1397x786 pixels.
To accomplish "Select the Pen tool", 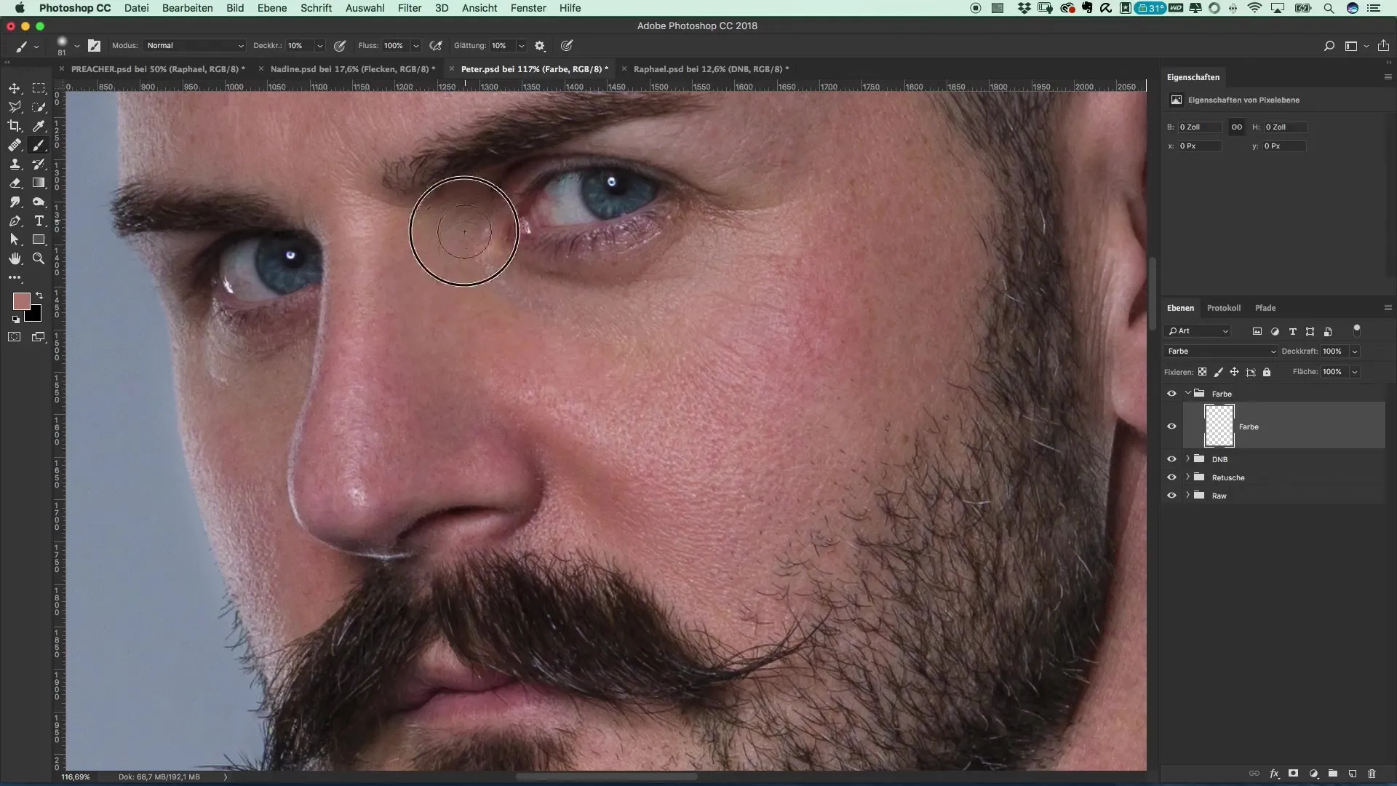I will tap(15, 221).
